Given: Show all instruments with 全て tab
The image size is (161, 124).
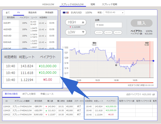Looking at the screenshot, I should pos(8,13).
